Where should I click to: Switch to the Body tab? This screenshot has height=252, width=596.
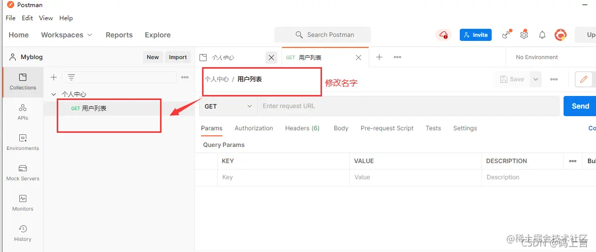[x=341, y=128]
